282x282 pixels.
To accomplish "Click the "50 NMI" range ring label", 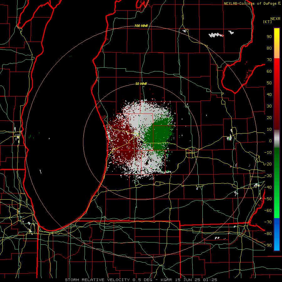I will click(141, 84).
